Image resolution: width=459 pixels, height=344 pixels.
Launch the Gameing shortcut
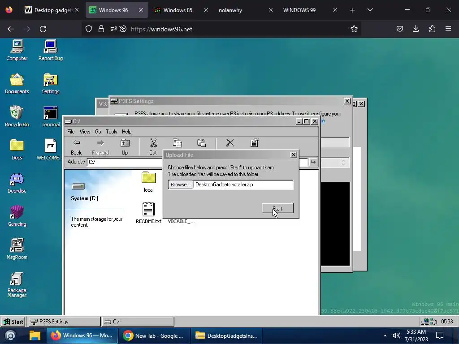(17, 216)
